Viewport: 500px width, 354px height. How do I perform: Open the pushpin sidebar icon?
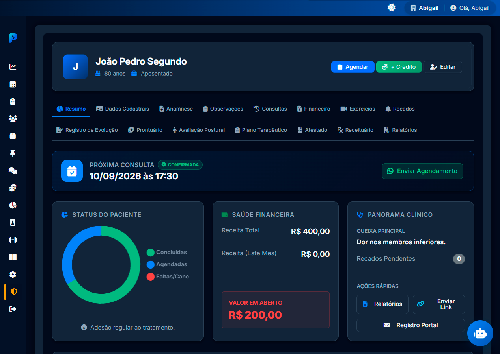(13, 153)
